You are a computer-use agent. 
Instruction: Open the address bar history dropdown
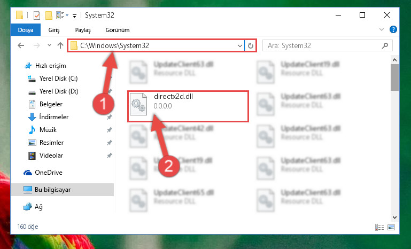[239, 45]
